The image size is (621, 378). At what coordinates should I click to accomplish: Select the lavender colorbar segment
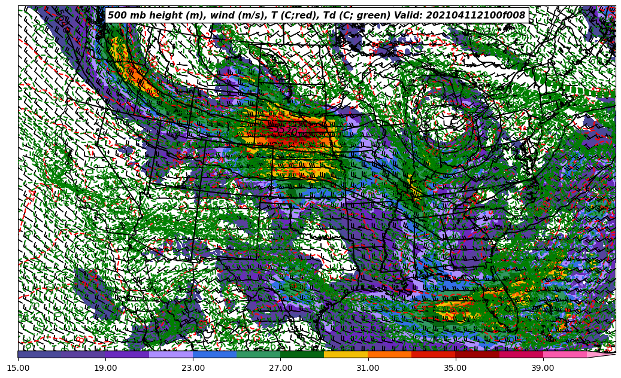point(171,355)
